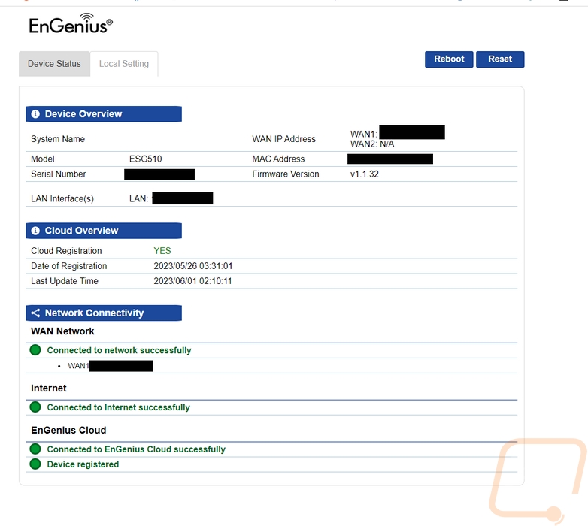Click the green Internet connection status indicator
The image size is (588, 526).
(x=35, y=407)
